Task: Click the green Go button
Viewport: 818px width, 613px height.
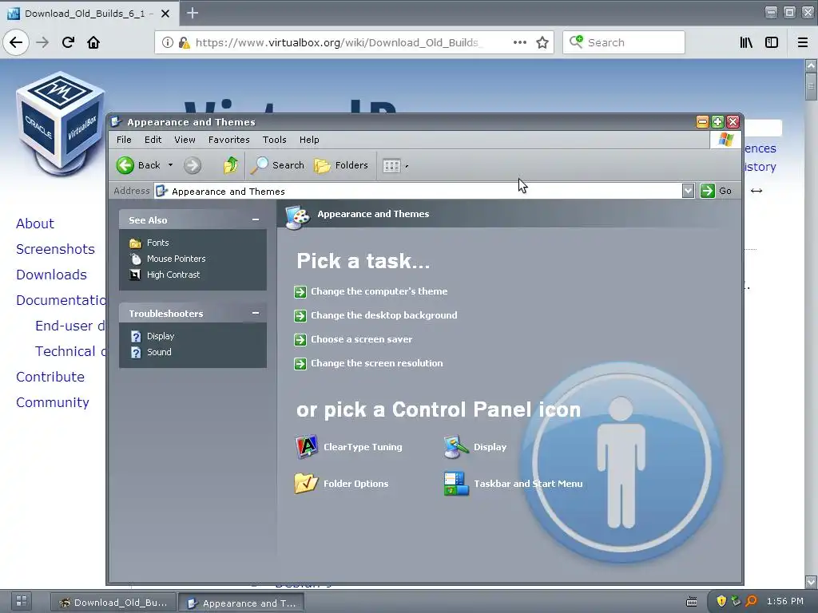Action: (x=717, y=191)
